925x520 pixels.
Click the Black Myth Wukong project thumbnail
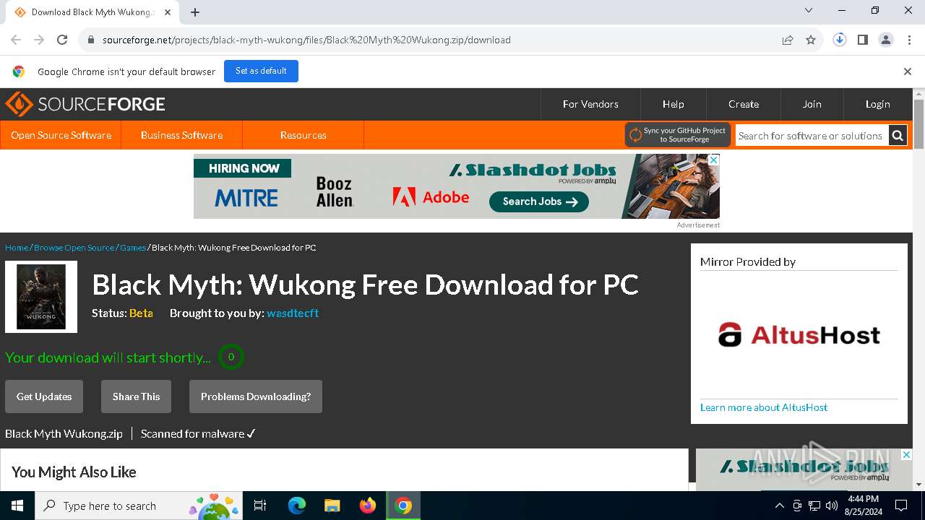pos(41,297)
